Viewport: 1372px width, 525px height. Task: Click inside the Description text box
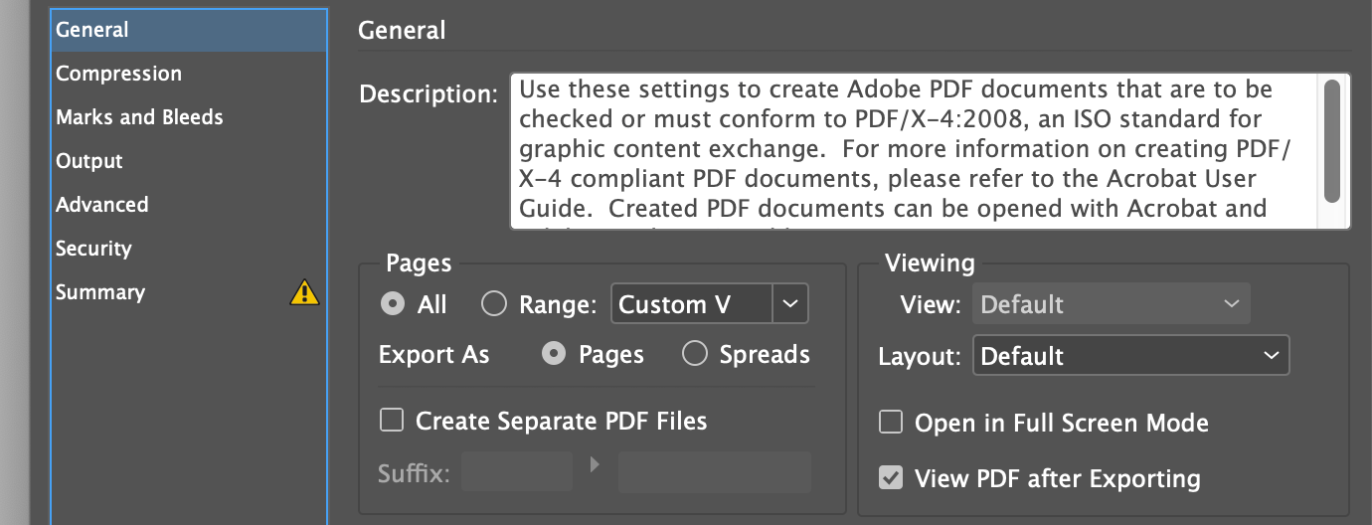pyautogui.click(x=913, y=151)
